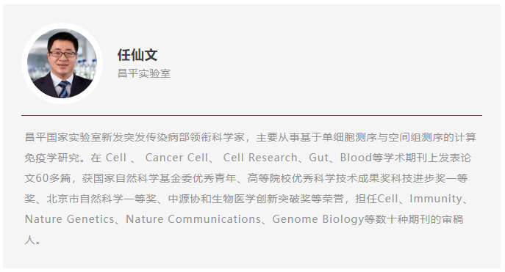Click the journal name Nature Communications

click(193, 219)
